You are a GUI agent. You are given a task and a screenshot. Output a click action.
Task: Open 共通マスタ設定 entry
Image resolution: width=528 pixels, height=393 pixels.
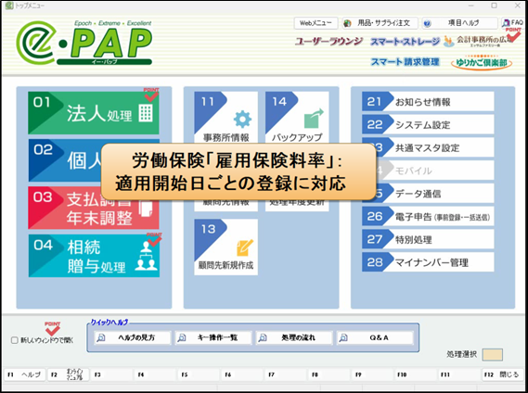(434, 147)
